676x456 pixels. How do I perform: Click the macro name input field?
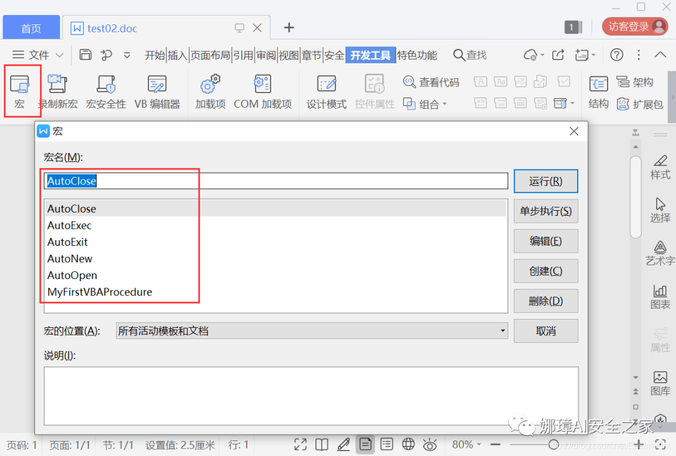point(276,181)
